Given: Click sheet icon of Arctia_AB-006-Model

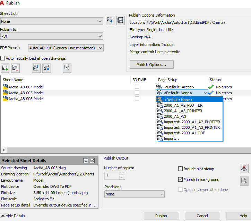Looking at the screenshot, I should 5,98.
